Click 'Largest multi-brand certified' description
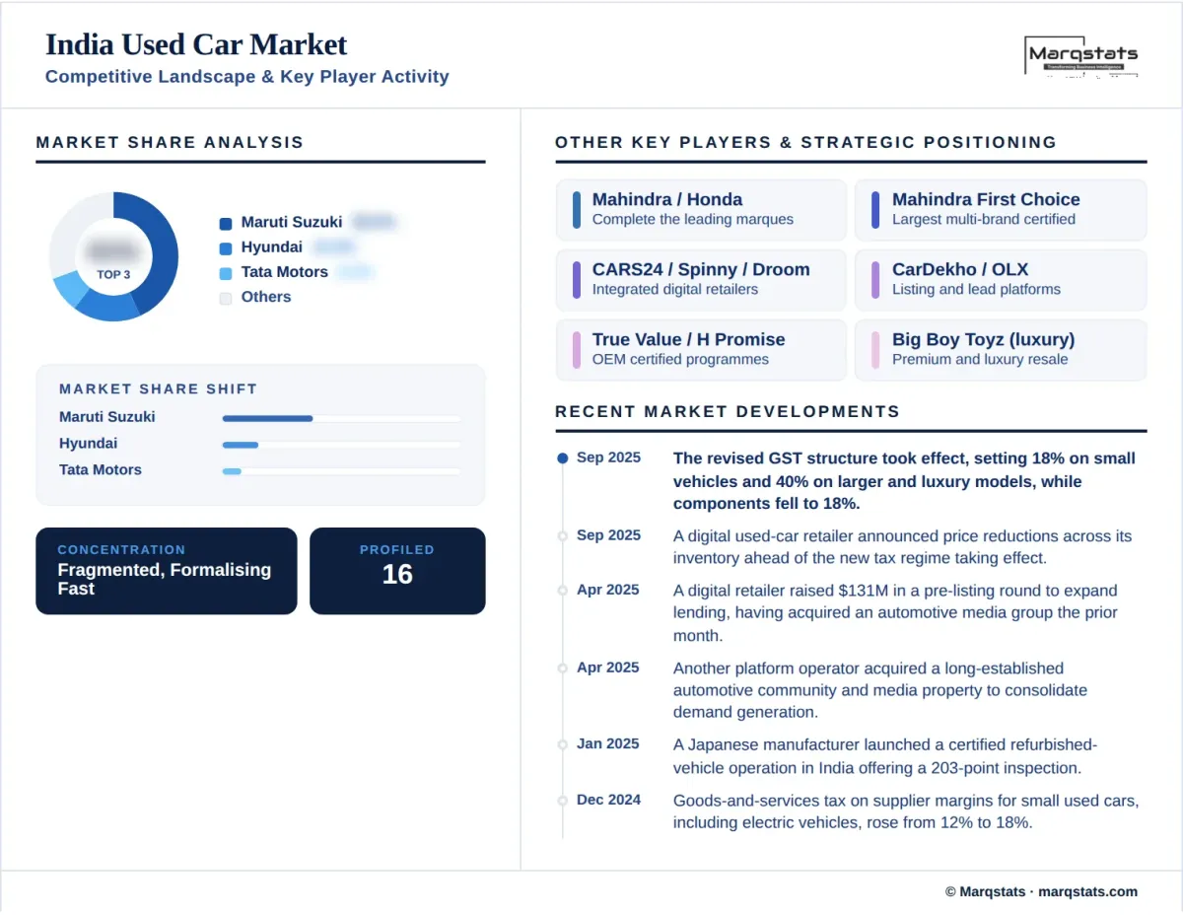1183x915 pixels. [x=984, y=219]
